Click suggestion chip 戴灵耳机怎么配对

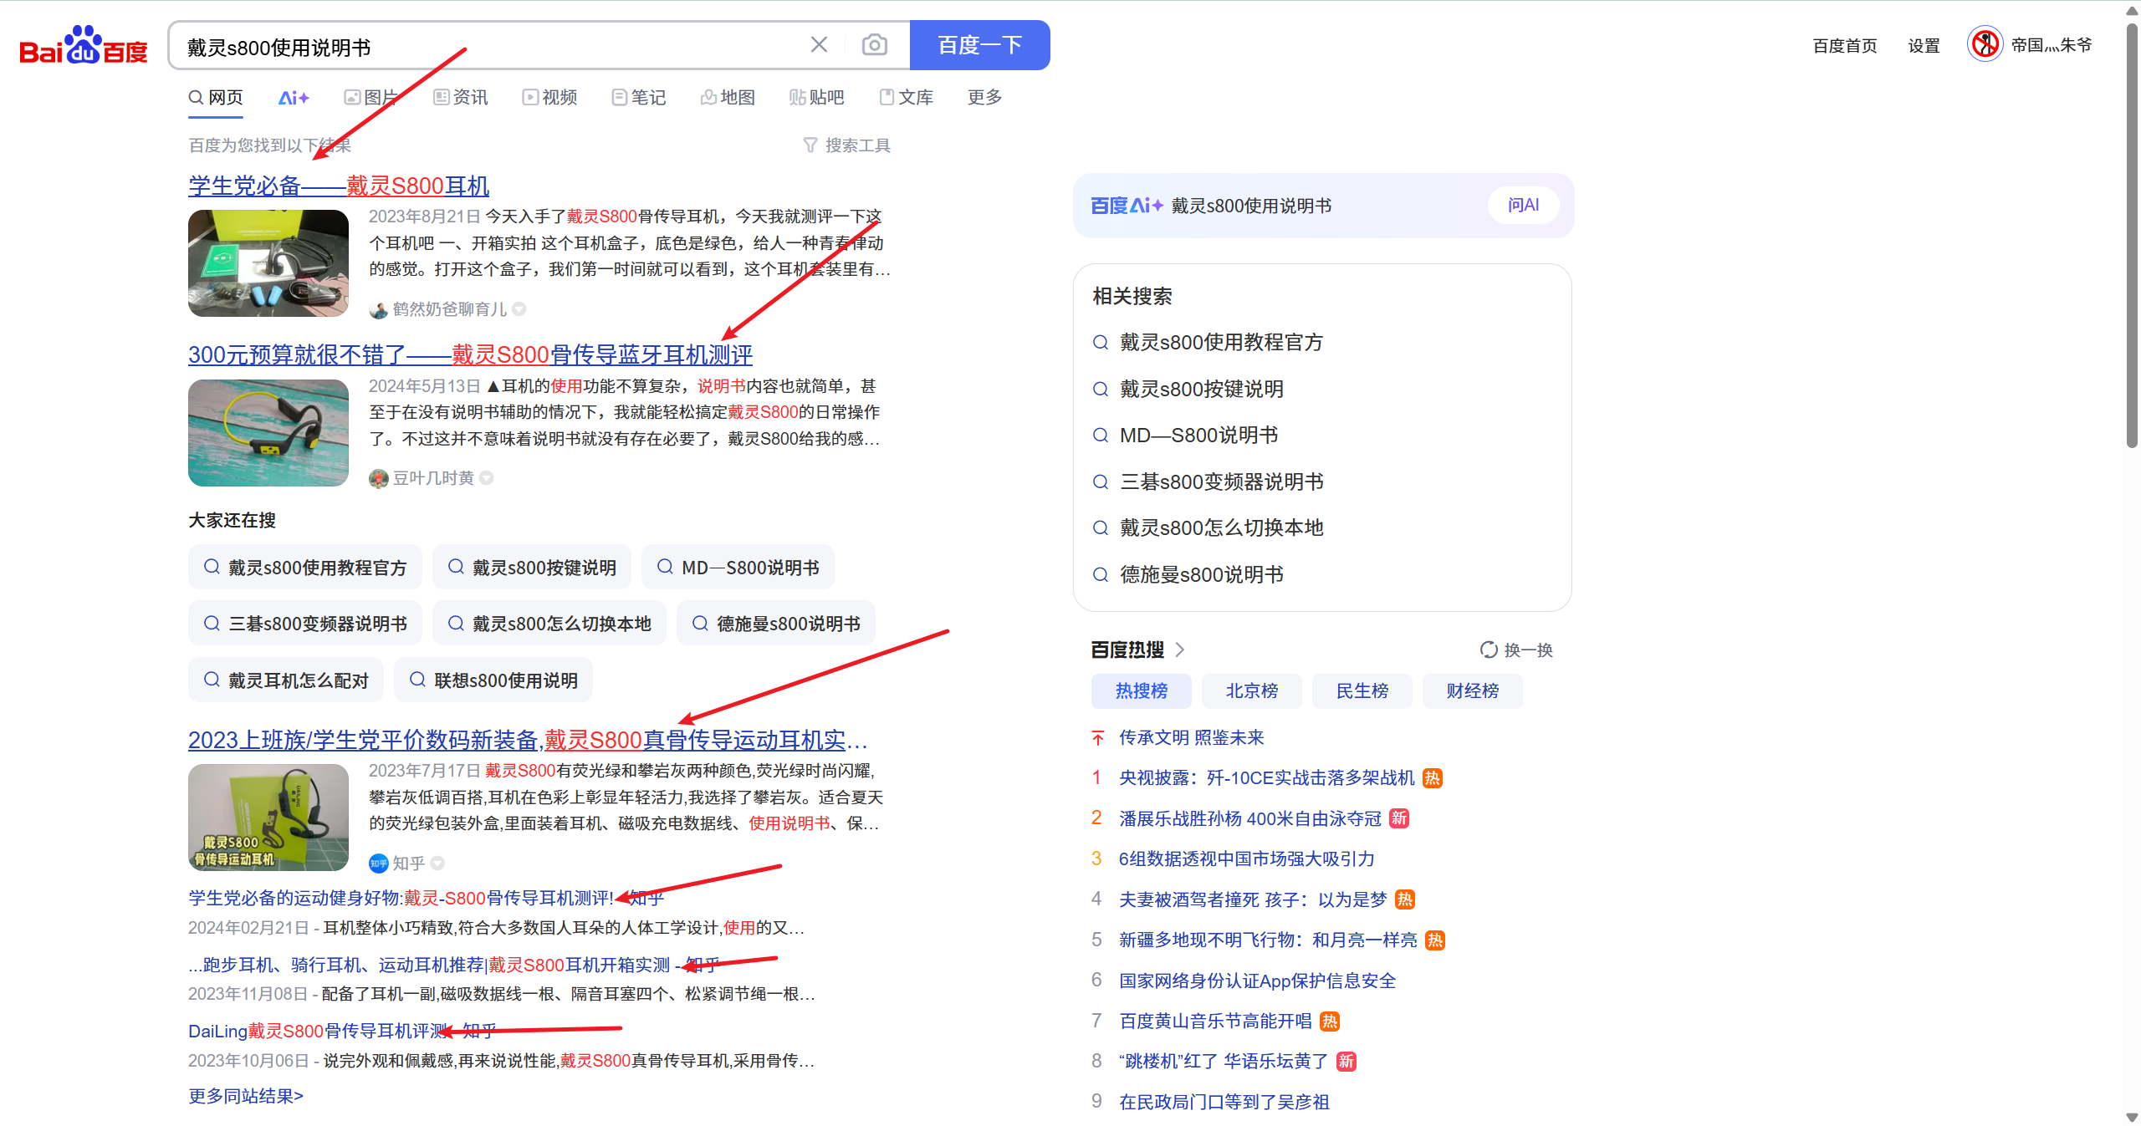coord(286,680)
